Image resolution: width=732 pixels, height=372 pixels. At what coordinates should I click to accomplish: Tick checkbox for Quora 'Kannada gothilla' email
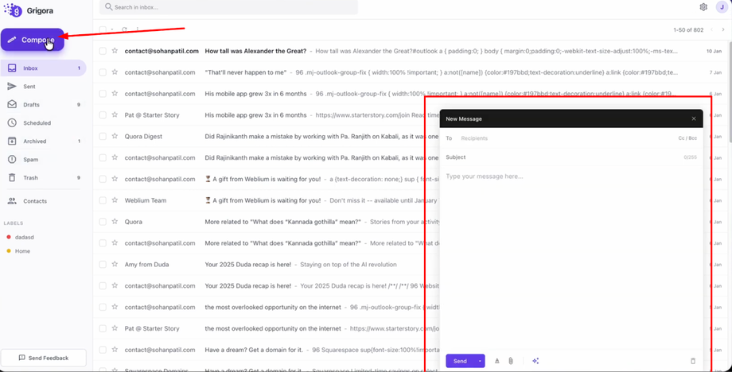coord(103,222)
